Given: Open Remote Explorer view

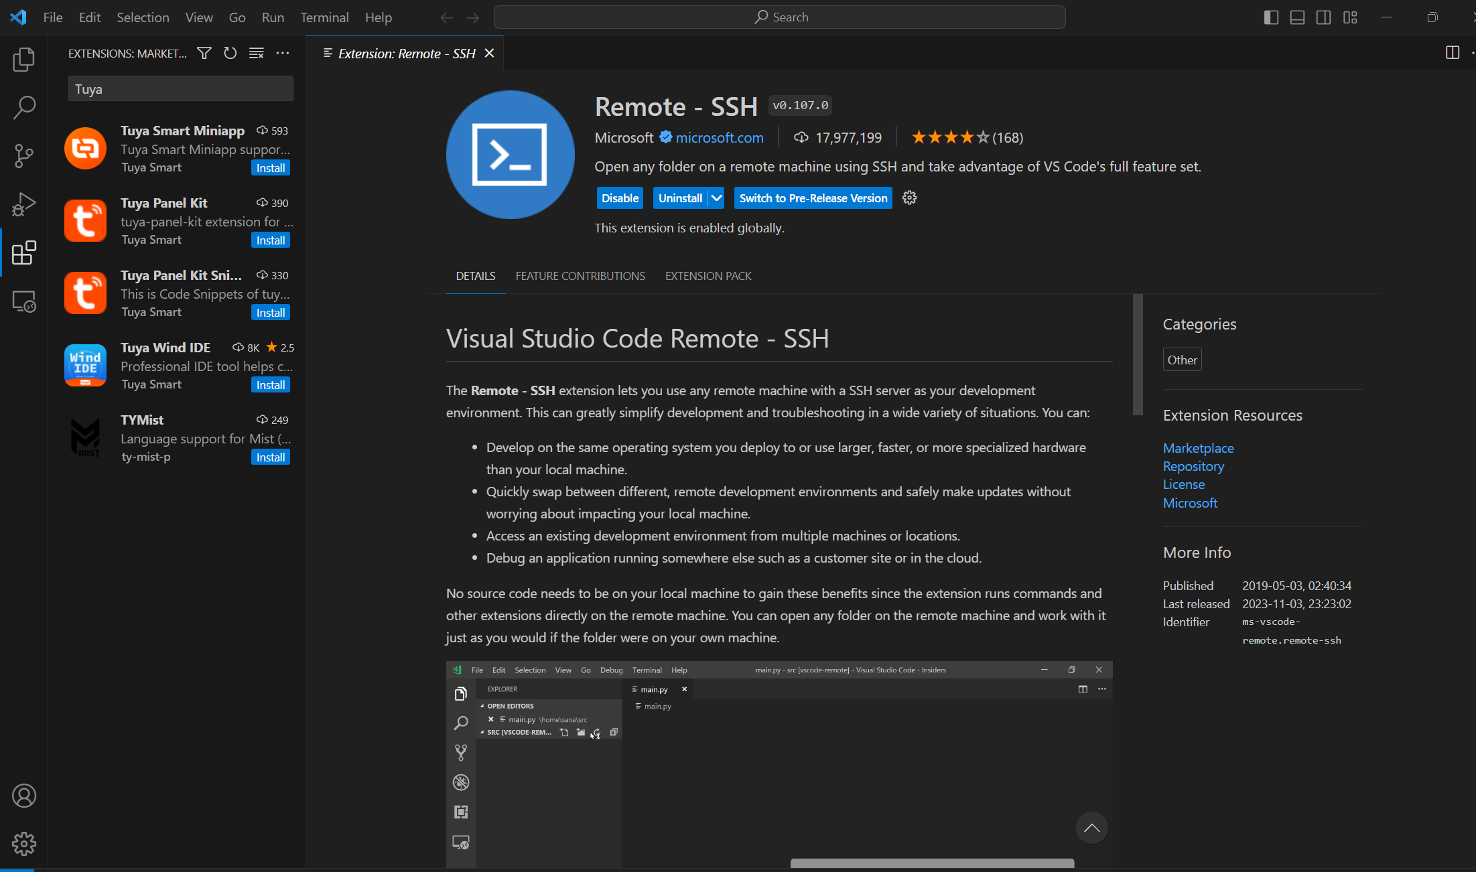Looking at the screenshot, I should [x=24, y=301].
